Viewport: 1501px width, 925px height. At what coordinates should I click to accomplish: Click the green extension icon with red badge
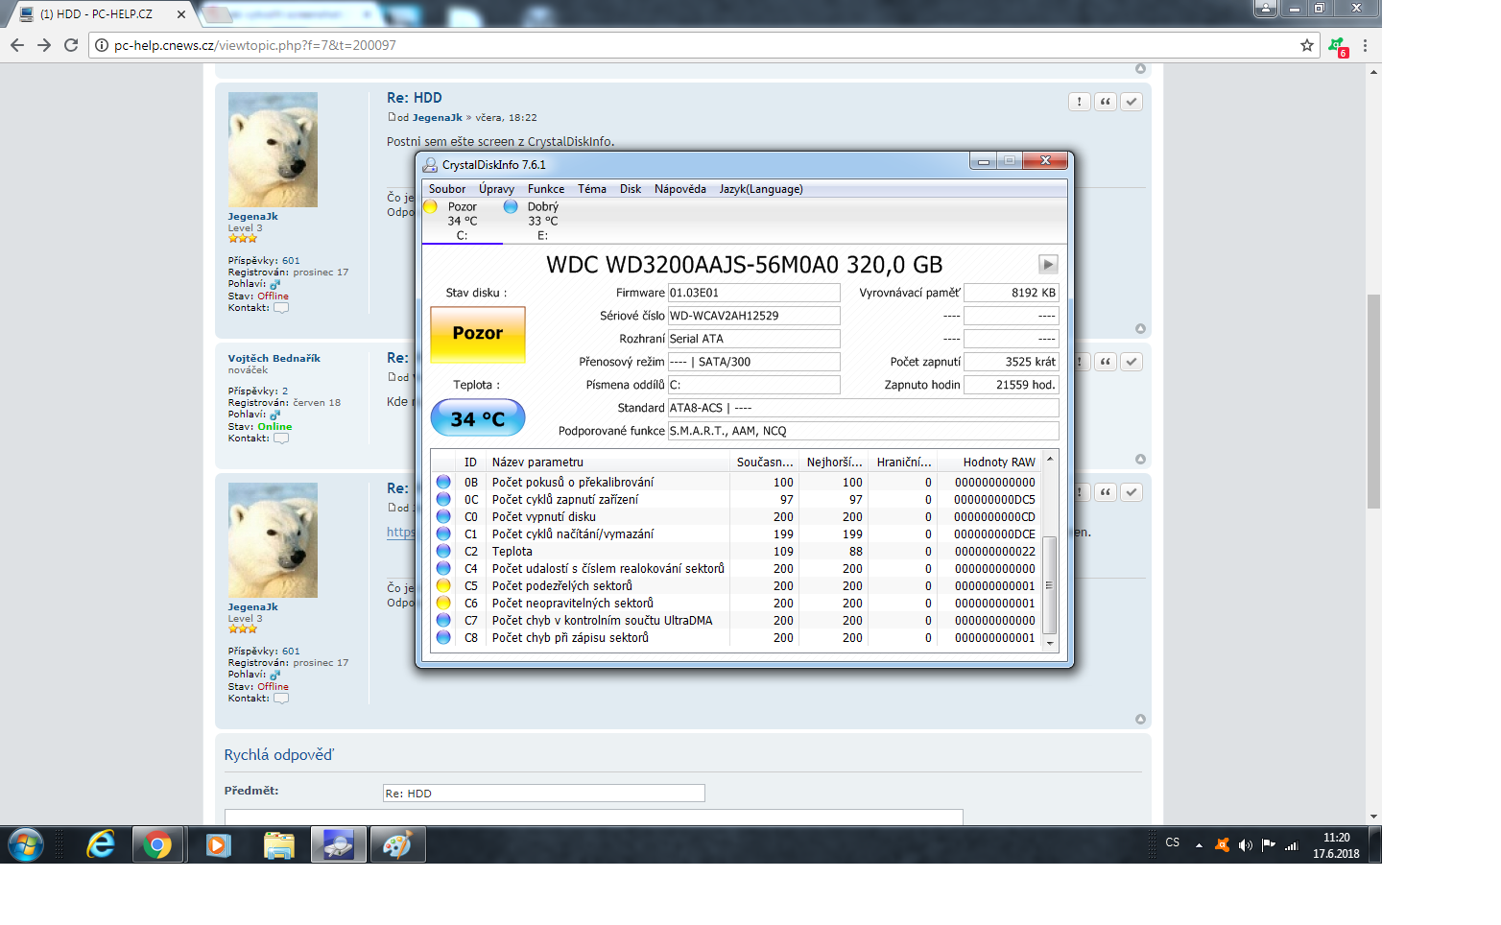click(x=1337, y=45)
